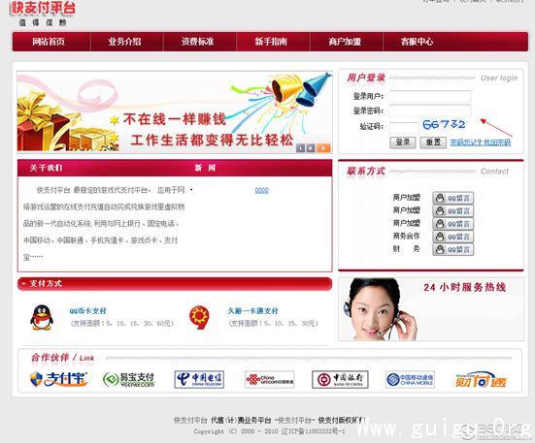The height and width of the screenshot is (443, 535).
Task: Select the orange banner slide indicator
Action: [x=323, y=147]
